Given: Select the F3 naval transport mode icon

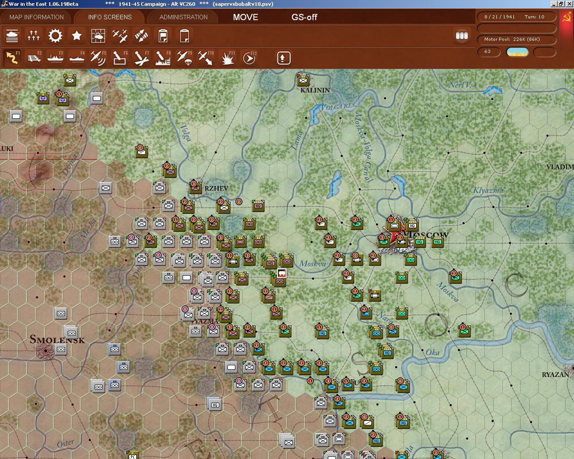Looking at the screenshot, I should point(55,58).
